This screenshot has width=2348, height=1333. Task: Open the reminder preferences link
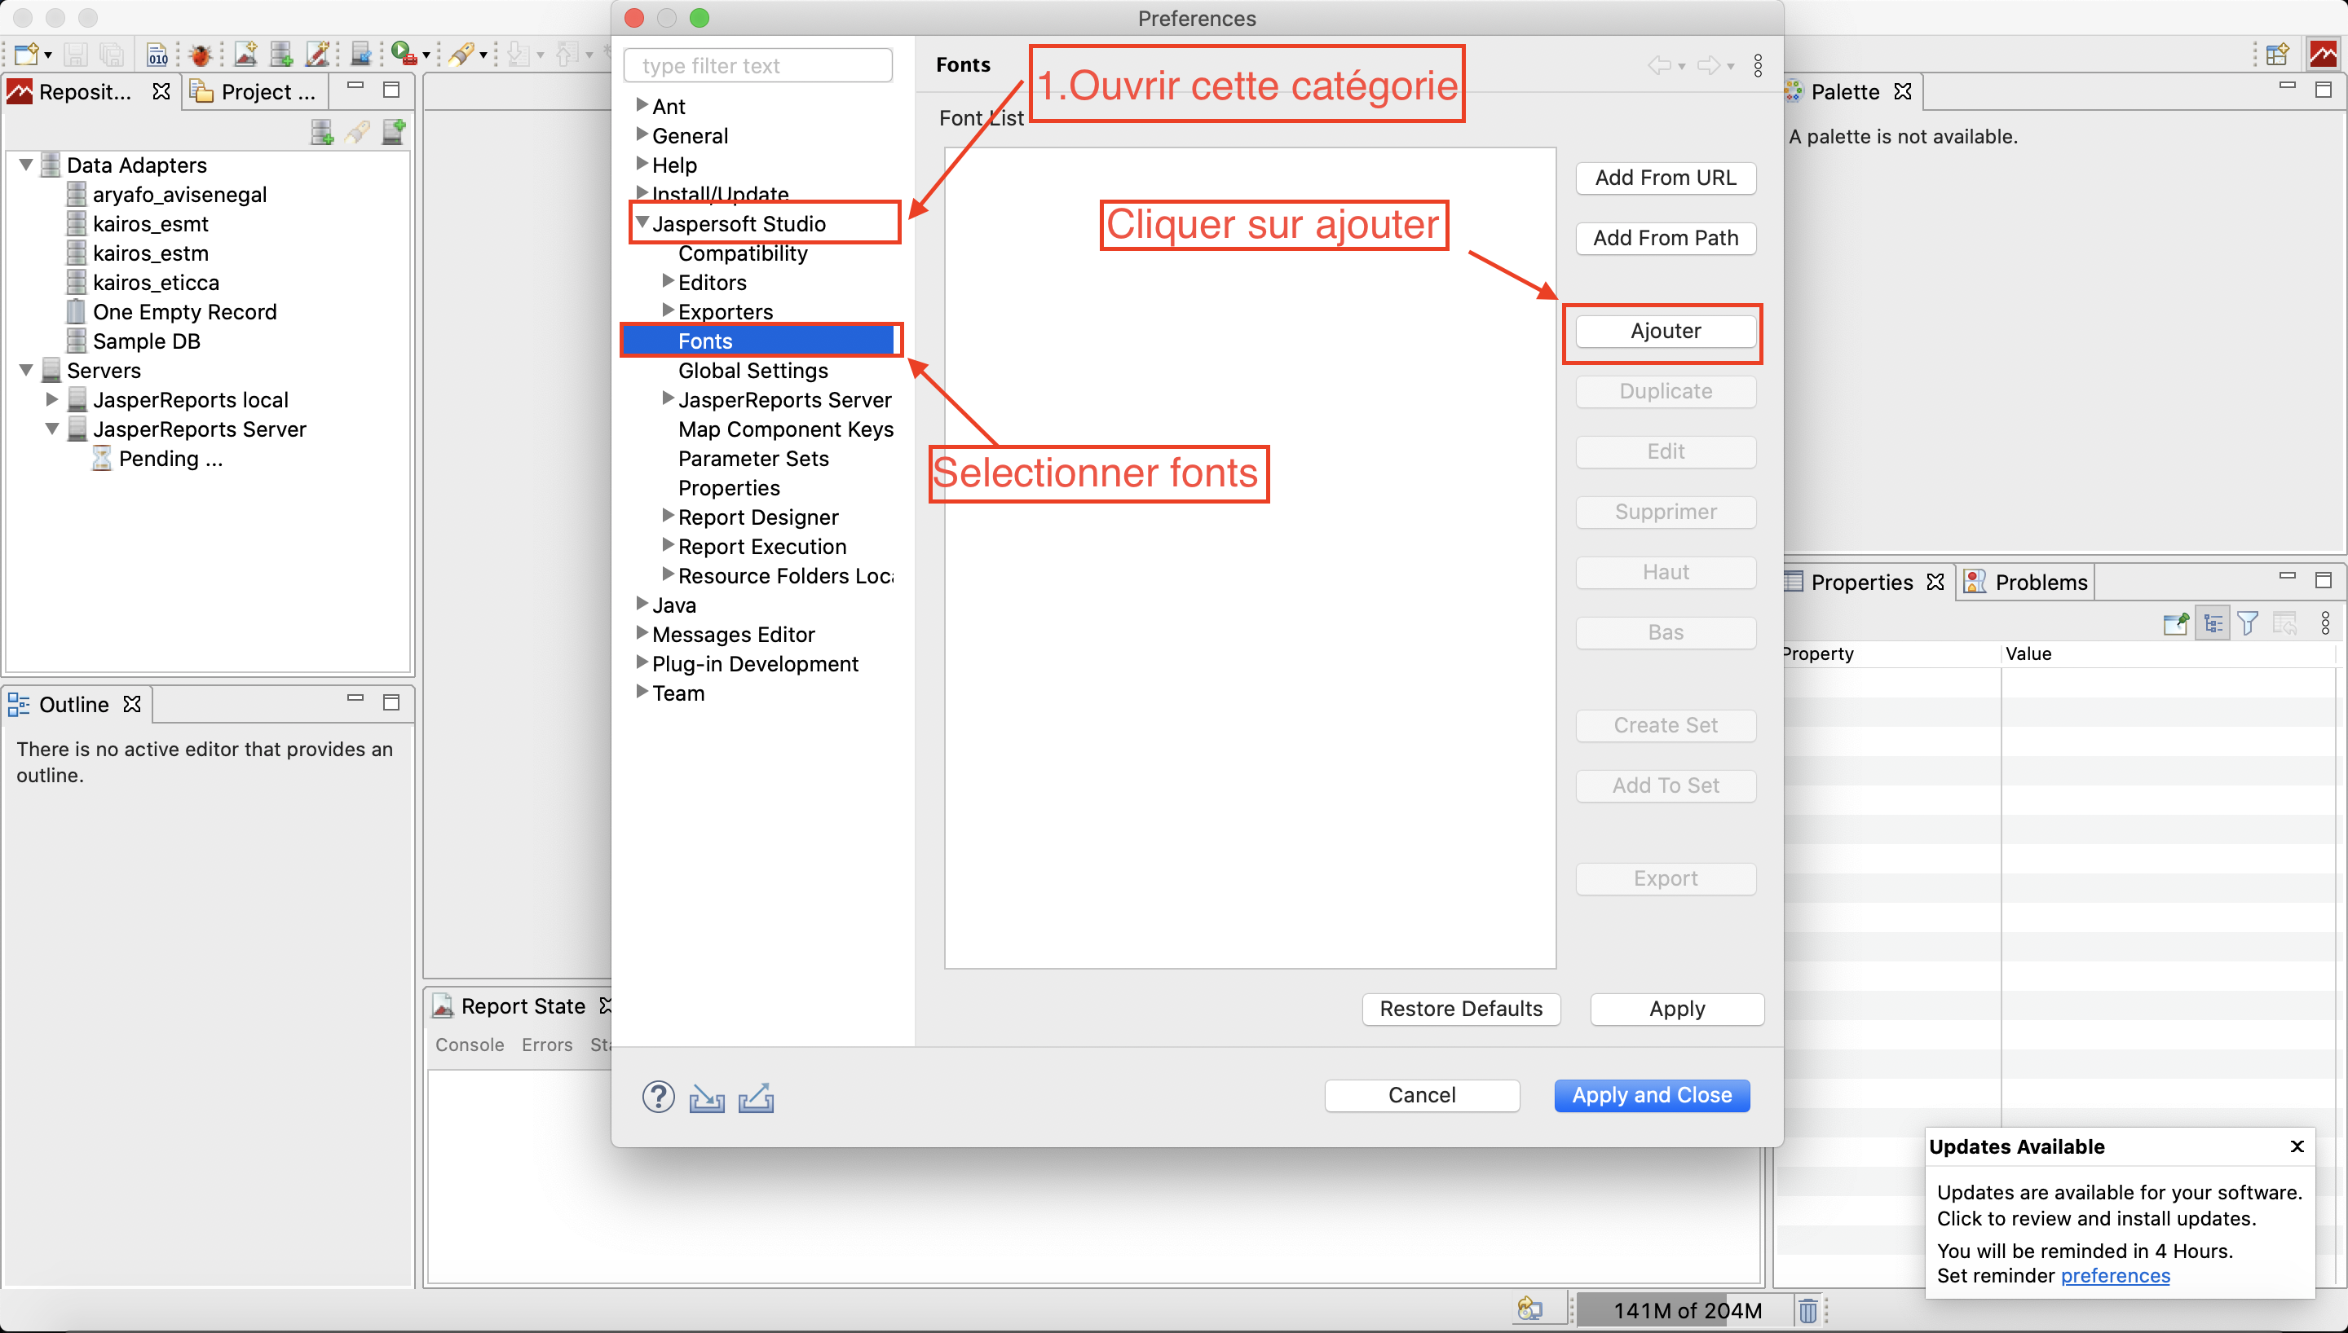pyautogui.click(x=2115, y=1275)
